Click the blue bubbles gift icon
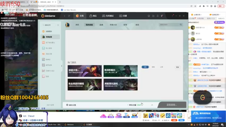The width and height of the screenshot is (226, 127). 168,115
